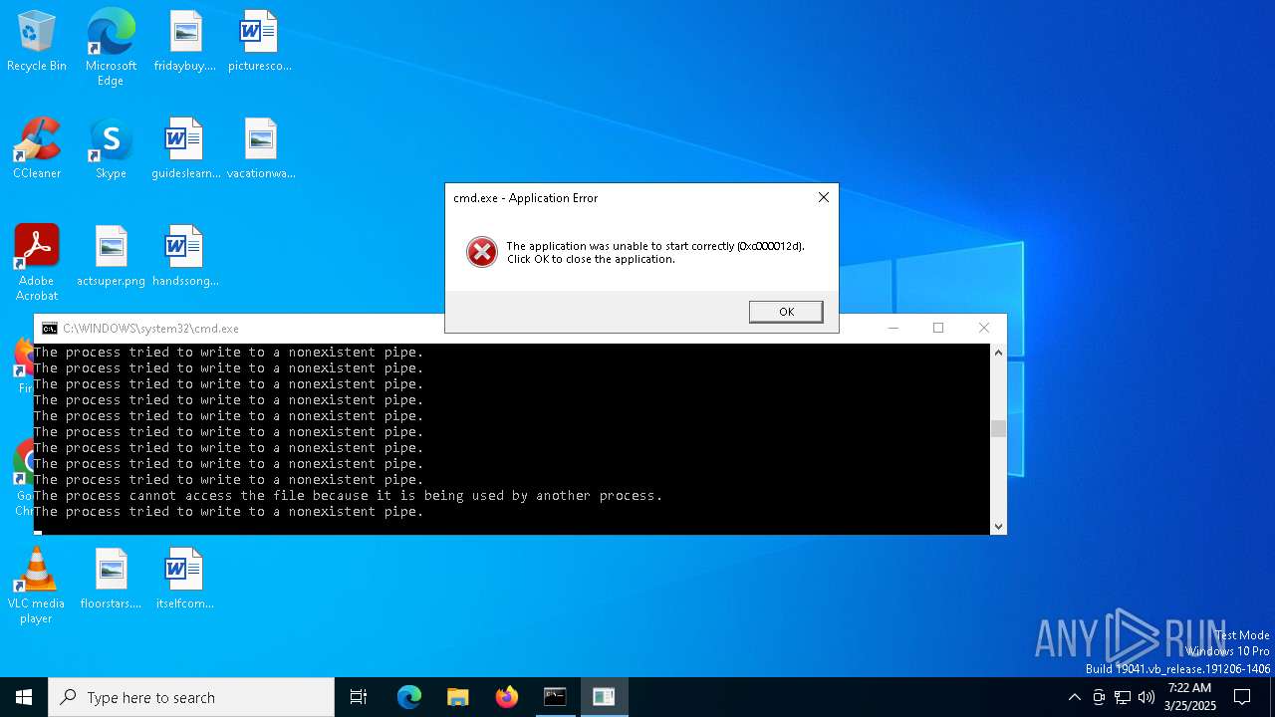This screenshot has height=717, width=1275.
Task: Close the cmd.exe console window
Action: (983, 328)
